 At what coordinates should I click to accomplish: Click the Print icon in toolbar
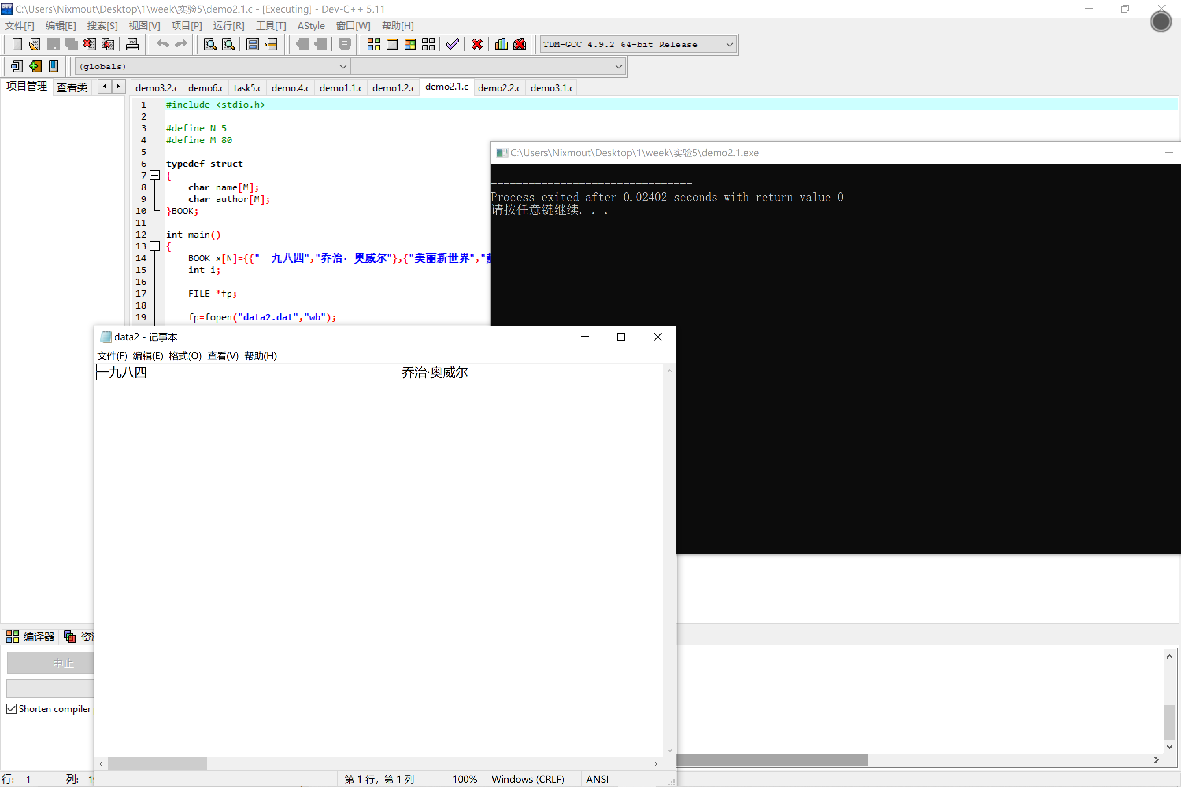pyautogui.click(x=132, y=44)
